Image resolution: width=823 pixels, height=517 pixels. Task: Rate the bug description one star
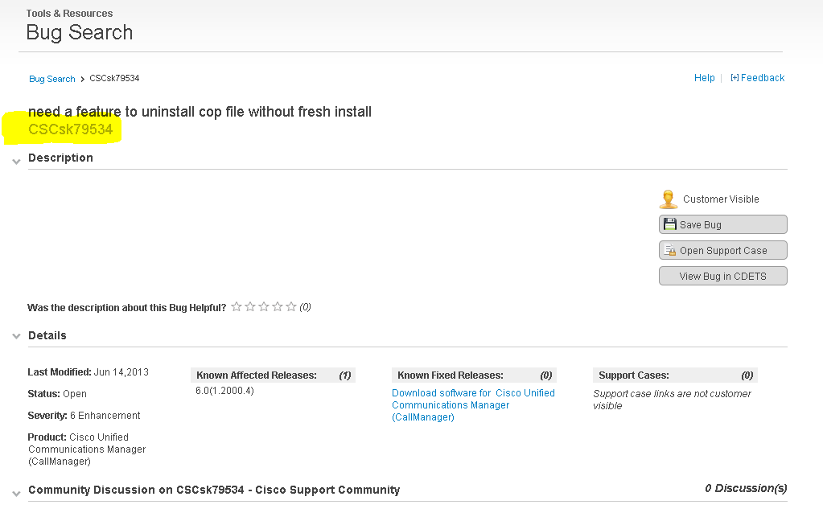[x=237, y=306]
